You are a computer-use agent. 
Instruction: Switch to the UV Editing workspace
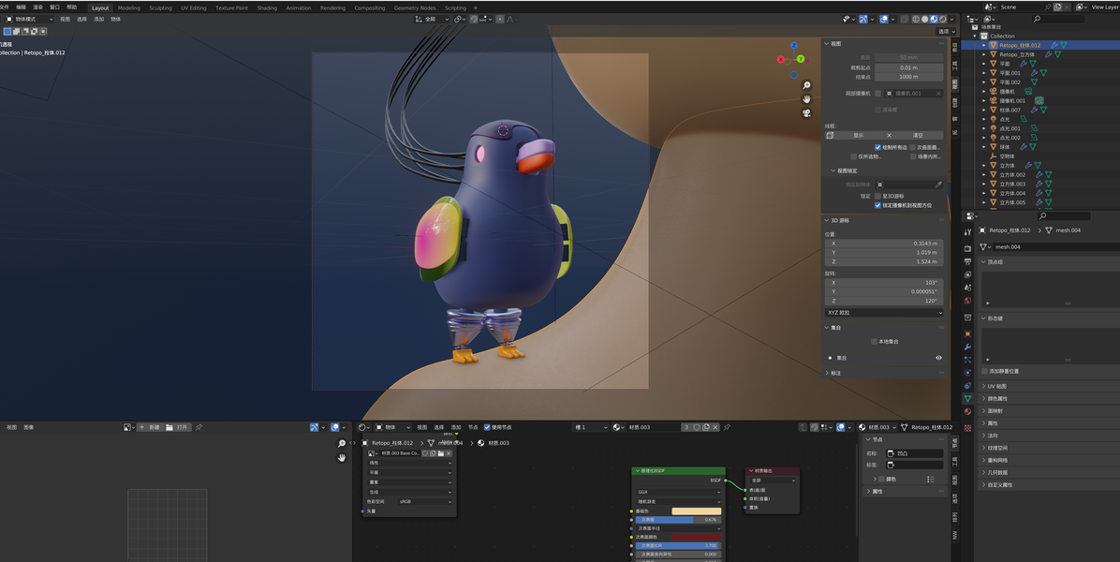(x=194, y=7)
